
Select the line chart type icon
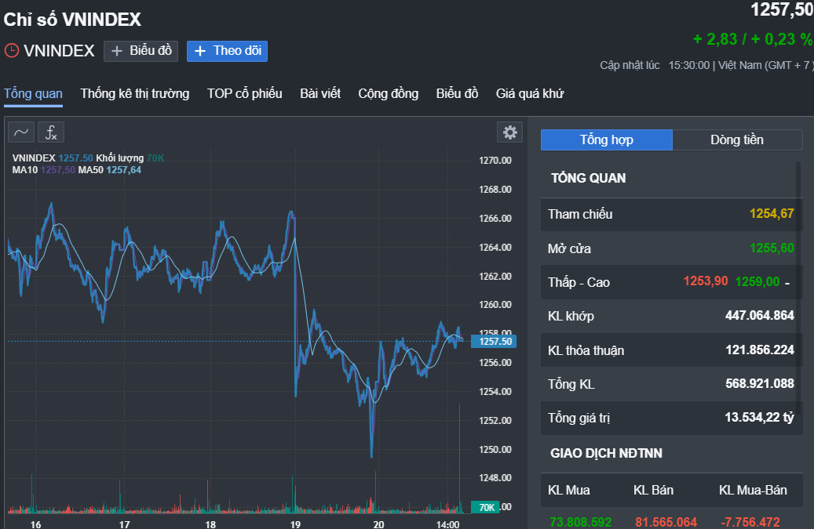point(21,132)
